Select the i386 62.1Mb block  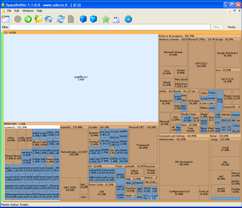[102, 193]
